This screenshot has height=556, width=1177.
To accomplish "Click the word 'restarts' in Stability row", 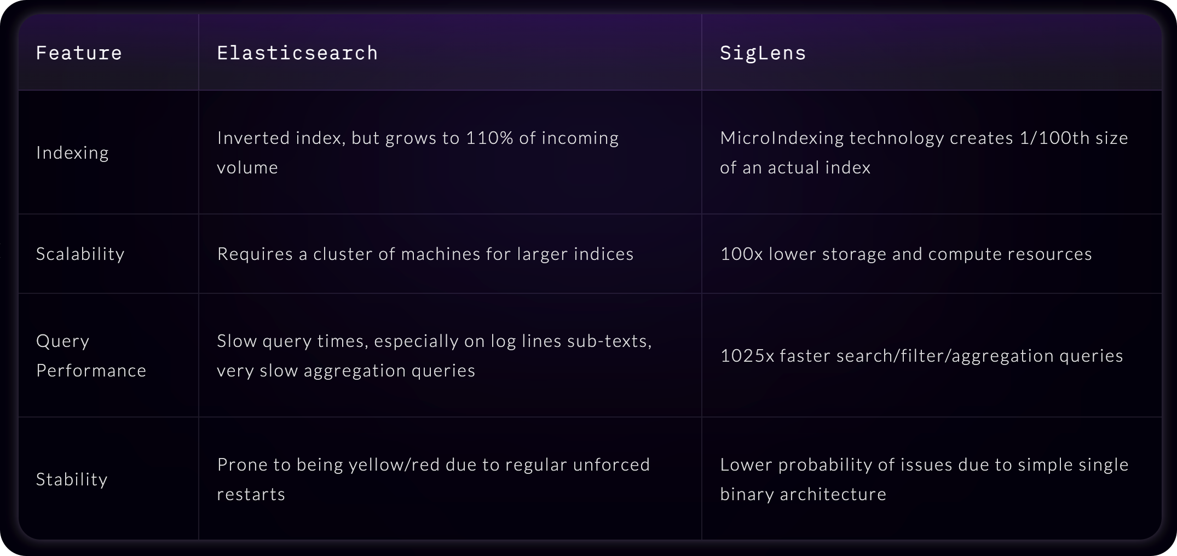I will [x=251, y=494].
